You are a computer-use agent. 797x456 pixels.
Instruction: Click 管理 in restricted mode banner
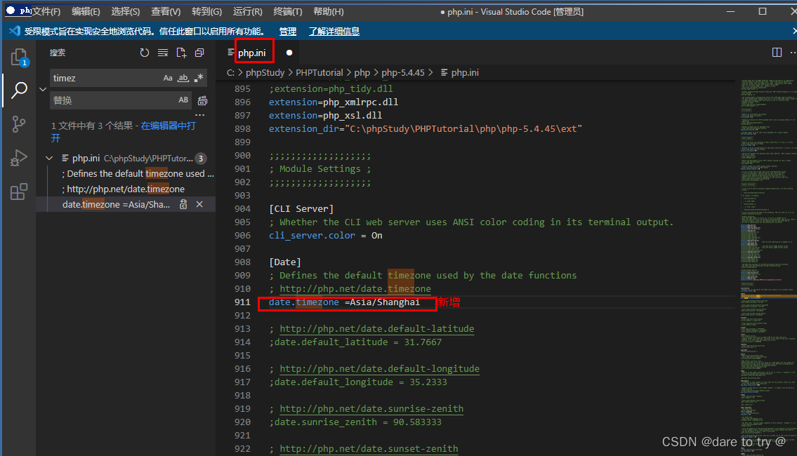(288, 32)
